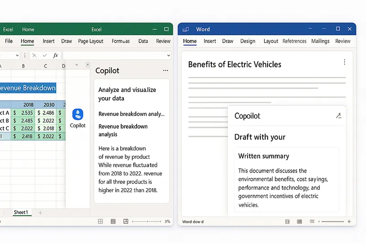The height and width of the screenshot is (244, 366).
Task: Click the Word app icon in title bar
Action: (186, 29)
